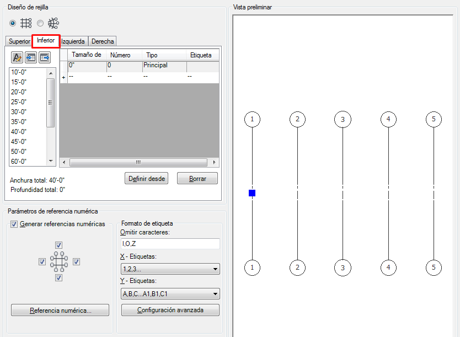Click the Referencia numérica... button
This screenshot has width=460, height=337.
click(60, 311)
